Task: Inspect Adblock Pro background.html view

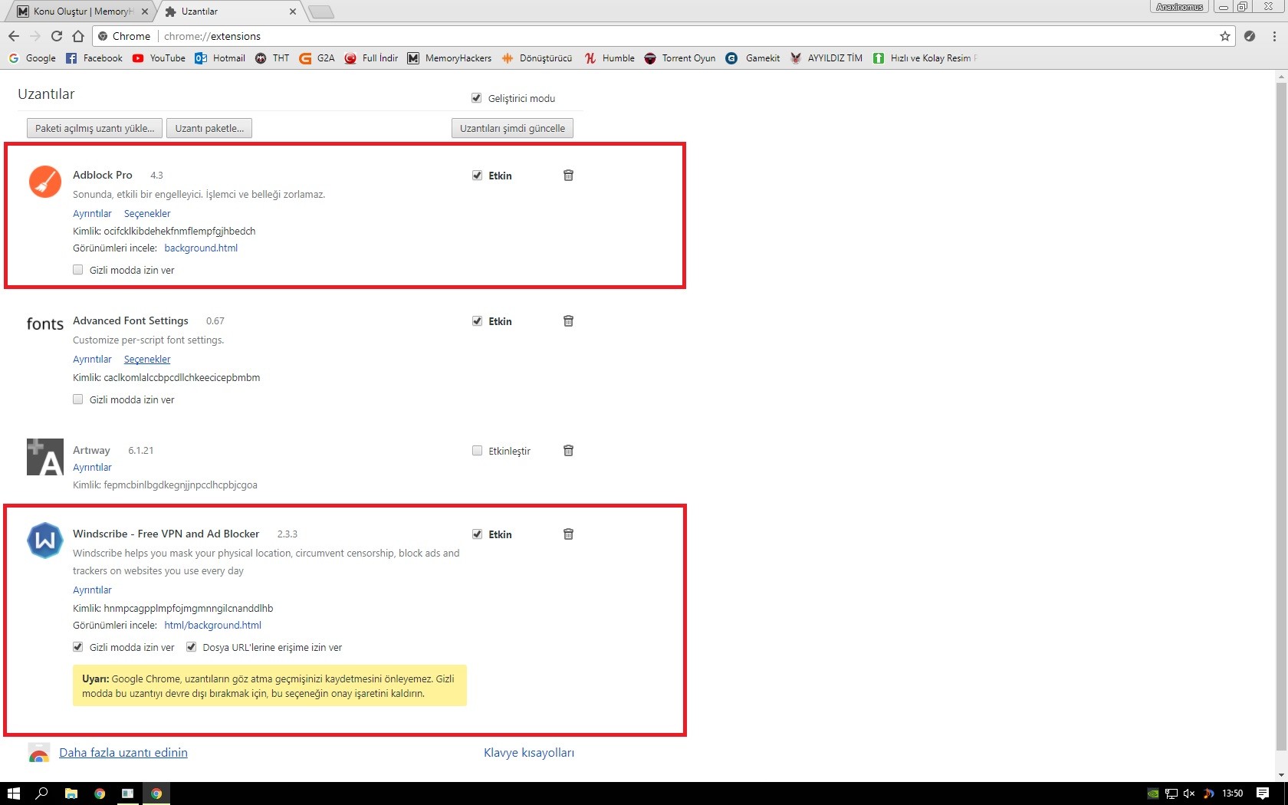Action: pos(201,248)
